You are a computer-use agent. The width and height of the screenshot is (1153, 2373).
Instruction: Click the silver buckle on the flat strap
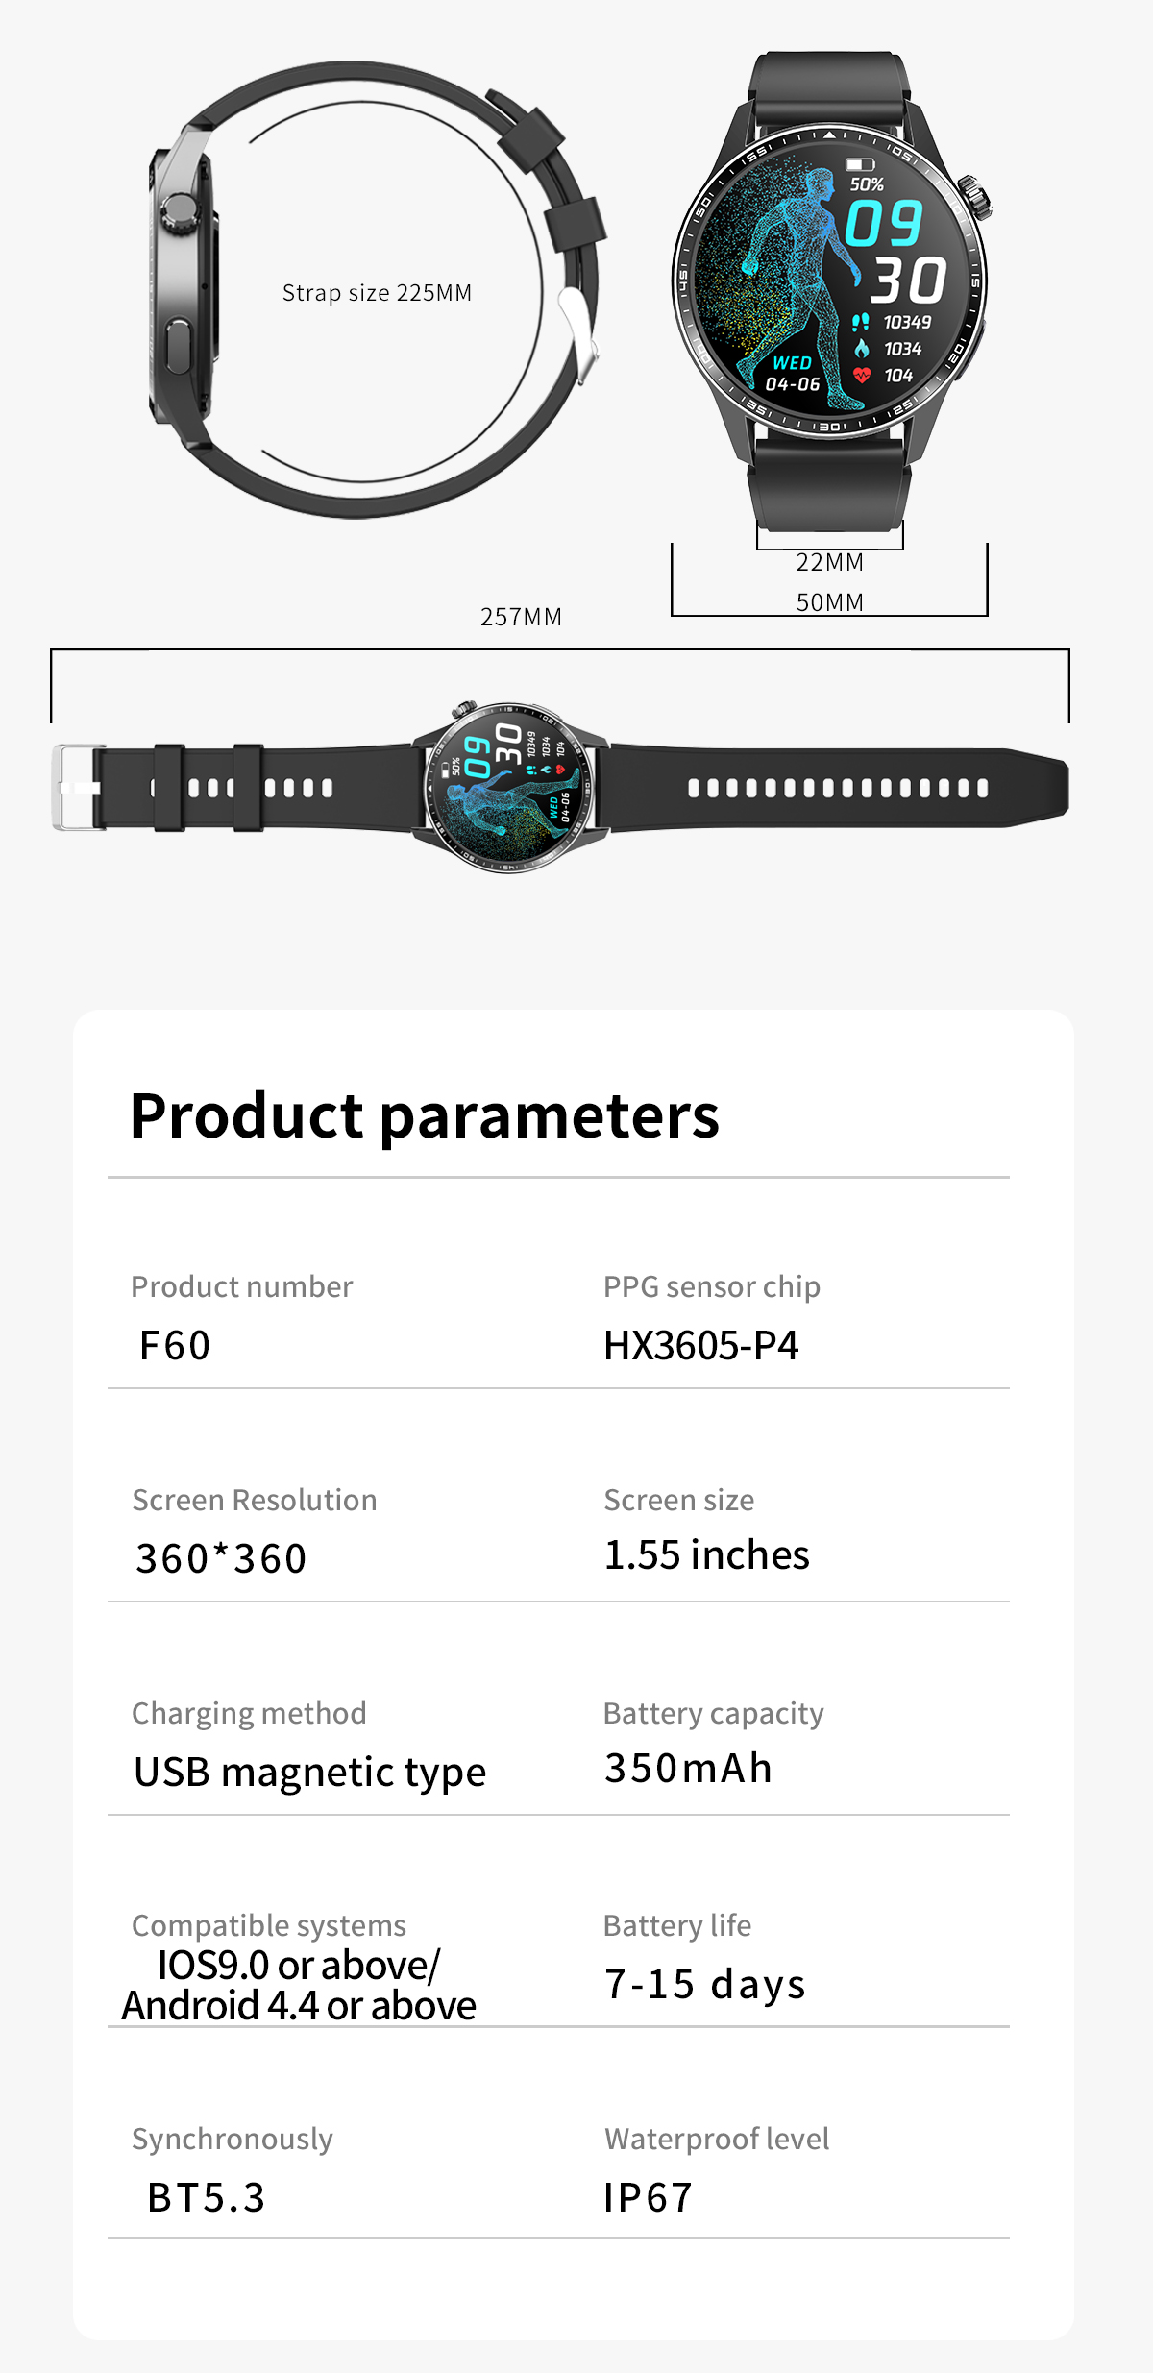pos(75,788)
